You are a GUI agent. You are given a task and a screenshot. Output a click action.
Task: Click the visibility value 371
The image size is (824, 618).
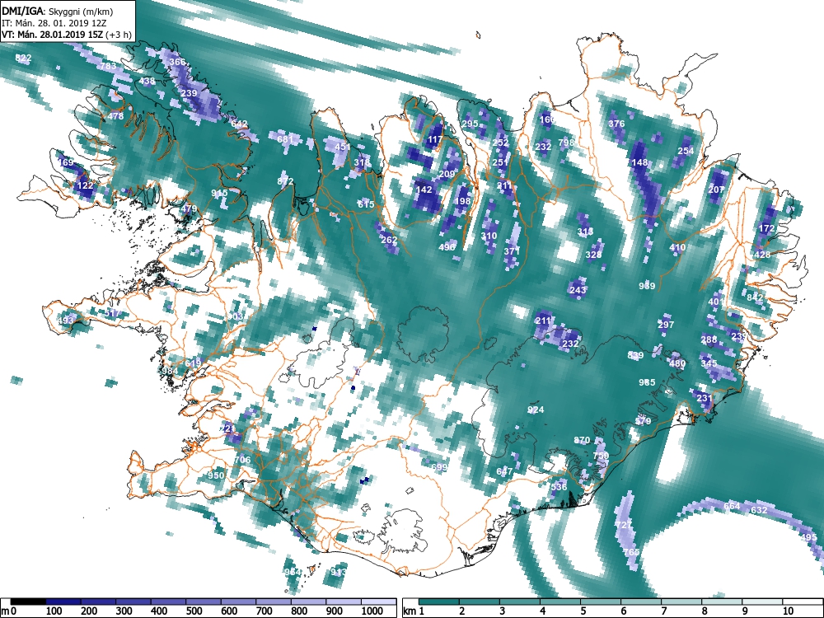(x=512, y=251)
